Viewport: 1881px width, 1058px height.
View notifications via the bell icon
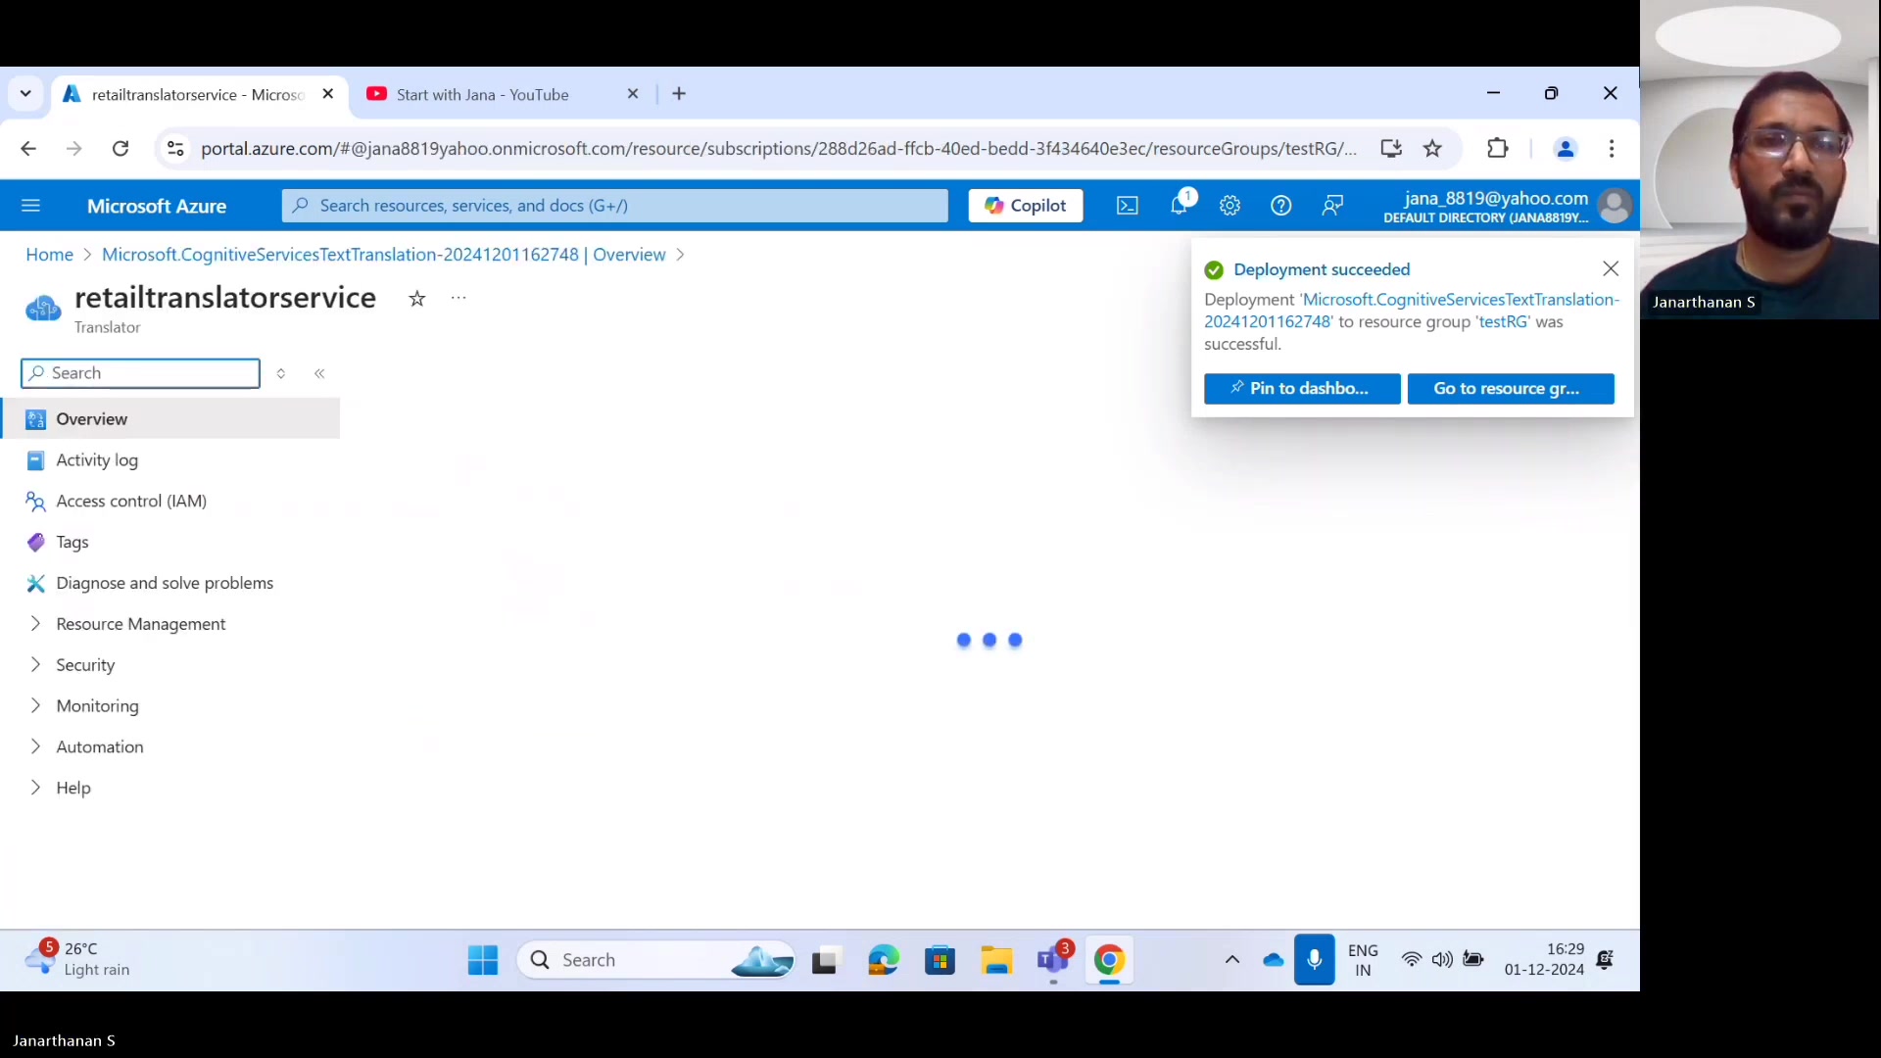[1180, 206]
